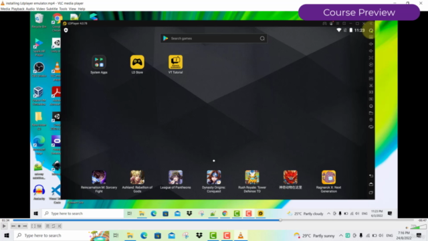Open Dropbox on the bottom taskbar
The width and height of the screenshot is (428, 241).
coord(199,235)
